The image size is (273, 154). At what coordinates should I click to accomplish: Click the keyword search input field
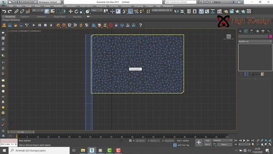(180, 2)
